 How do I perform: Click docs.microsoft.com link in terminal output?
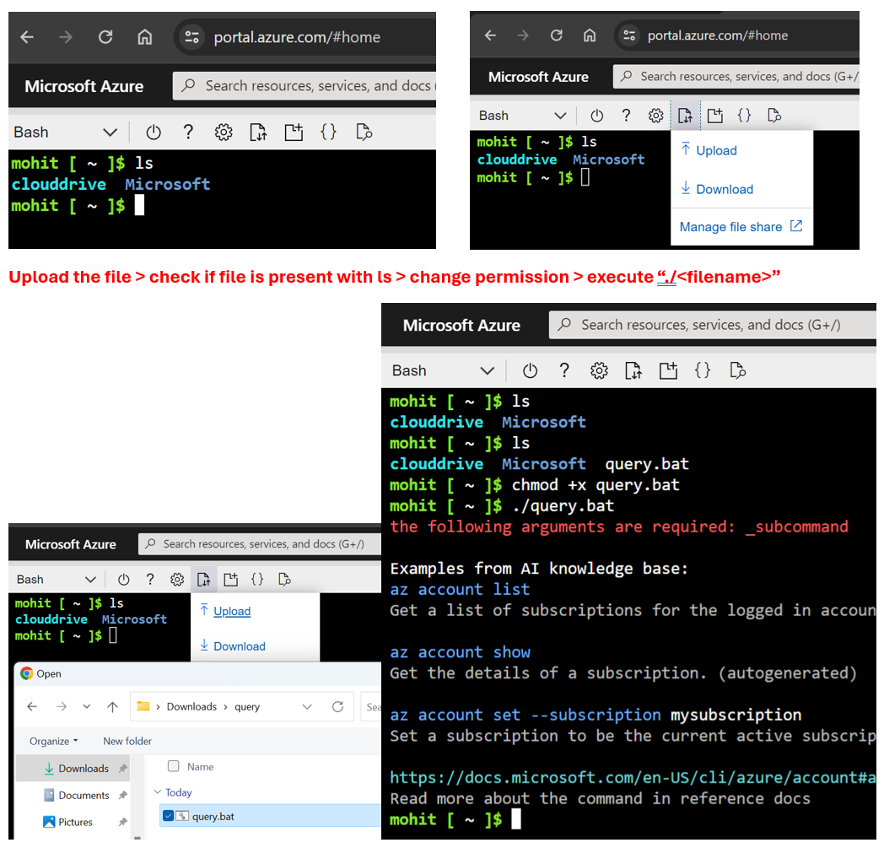[x=633, y=777]
